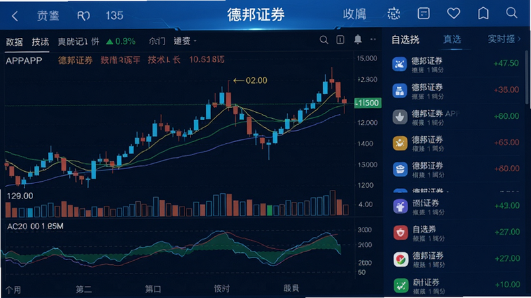Click the +35.00 value

pos(506,90)
